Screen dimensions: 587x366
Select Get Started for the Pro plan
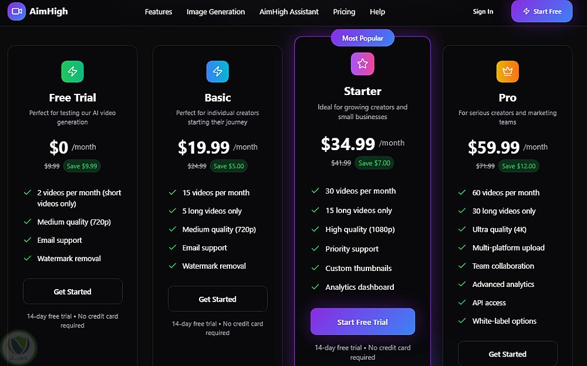pos(507,354)
